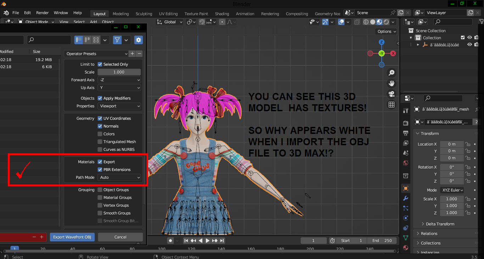This screenshot has height=259, width=484.
Task: Open the World properties tab
Action: click(x=406, y=163)
